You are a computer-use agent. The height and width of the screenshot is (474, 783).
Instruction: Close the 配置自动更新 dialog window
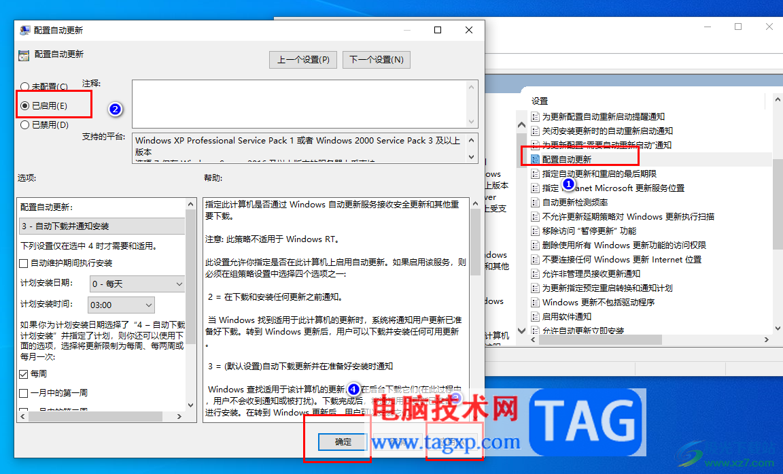tap(468, 30)
